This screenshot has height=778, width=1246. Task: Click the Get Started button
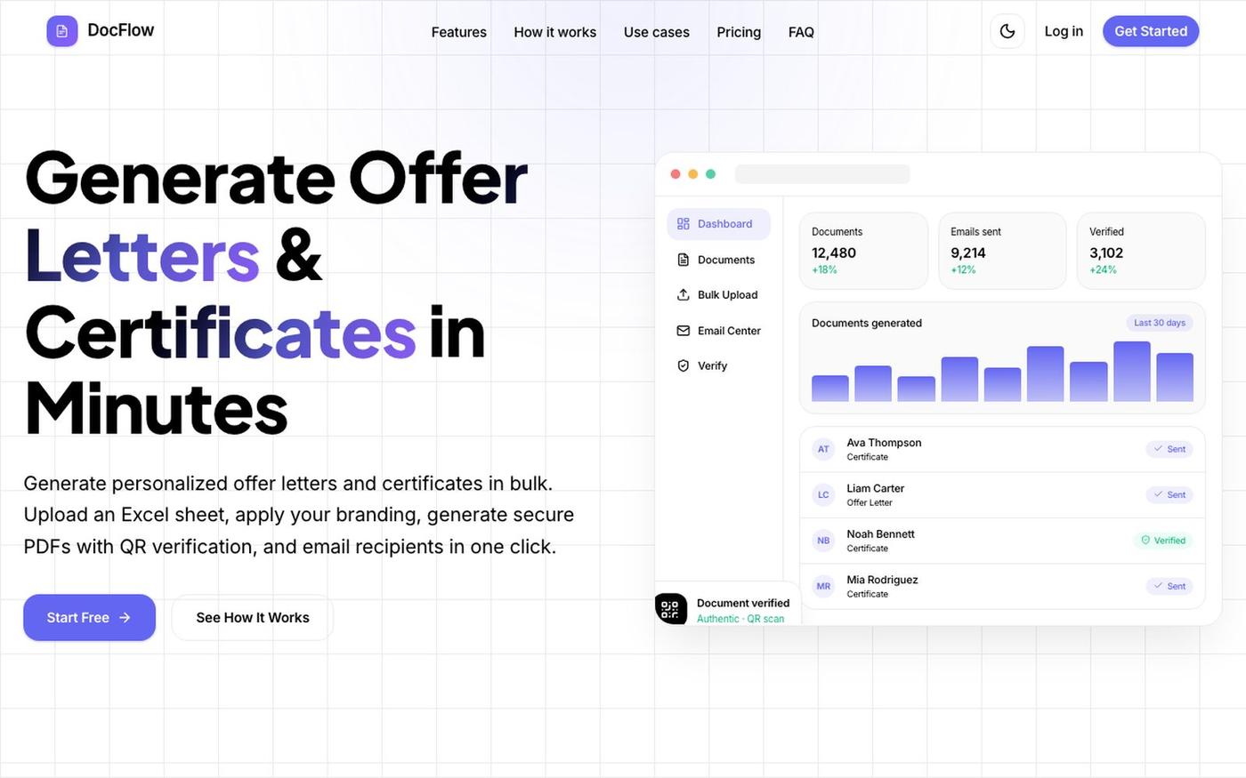click(x=1151, y=31)
